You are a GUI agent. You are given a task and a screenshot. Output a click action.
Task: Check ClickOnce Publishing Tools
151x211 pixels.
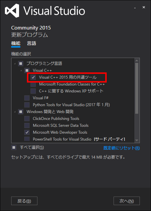[x=27, y=119]
